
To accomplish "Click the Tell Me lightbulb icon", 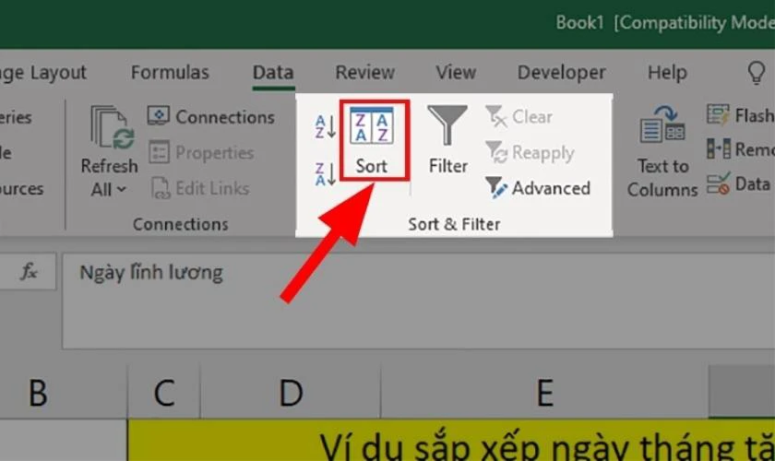I will click(757, 73).
